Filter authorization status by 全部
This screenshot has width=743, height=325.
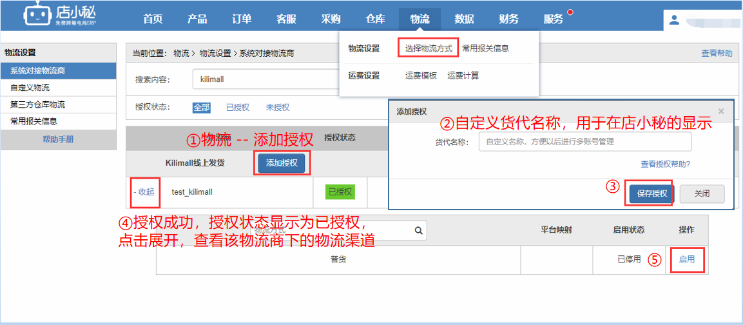coord(201,107)
